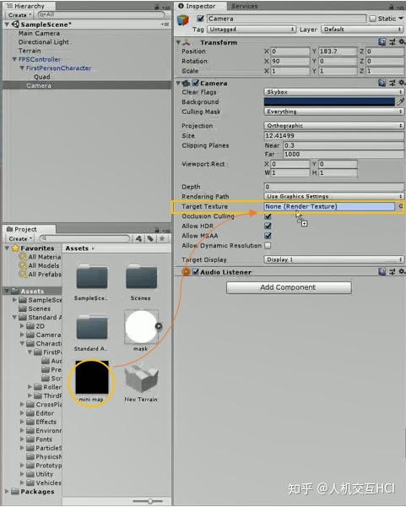Screen dimensions: 406x507
Task: Click the Camera component help icon
Action: click(x=382, y=83)
